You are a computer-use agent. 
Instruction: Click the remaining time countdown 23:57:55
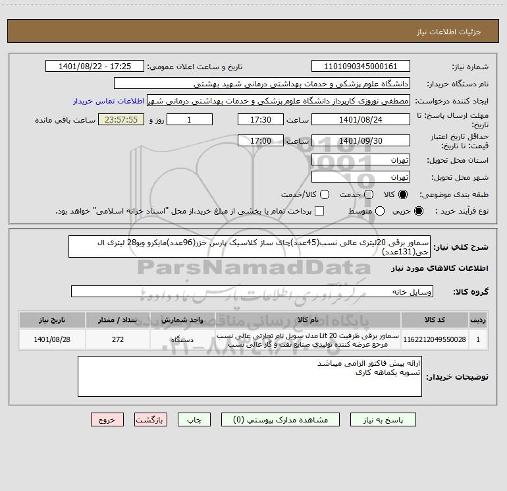(x=121, y=120)
